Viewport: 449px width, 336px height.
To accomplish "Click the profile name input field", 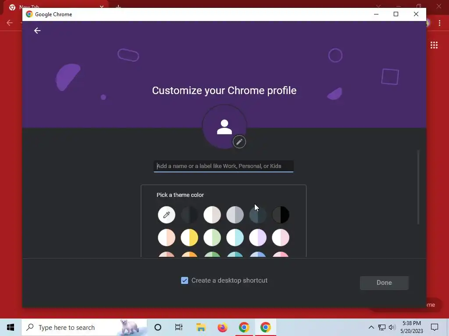I will (x=224, y=166).
